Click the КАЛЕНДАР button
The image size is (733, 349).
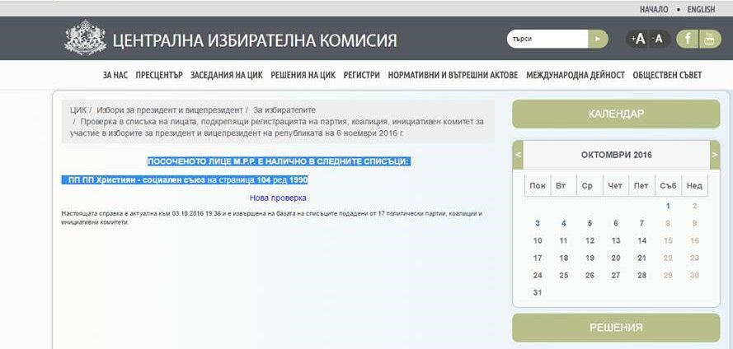616,114
